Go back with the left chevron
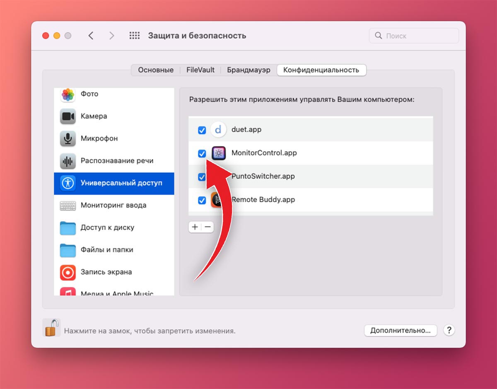Screen dimensions: 497x389 click(x=91, y=36)
